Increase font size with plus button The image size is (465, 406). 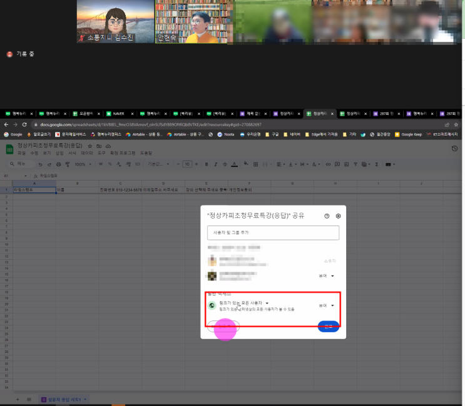(x=197, y=164)
